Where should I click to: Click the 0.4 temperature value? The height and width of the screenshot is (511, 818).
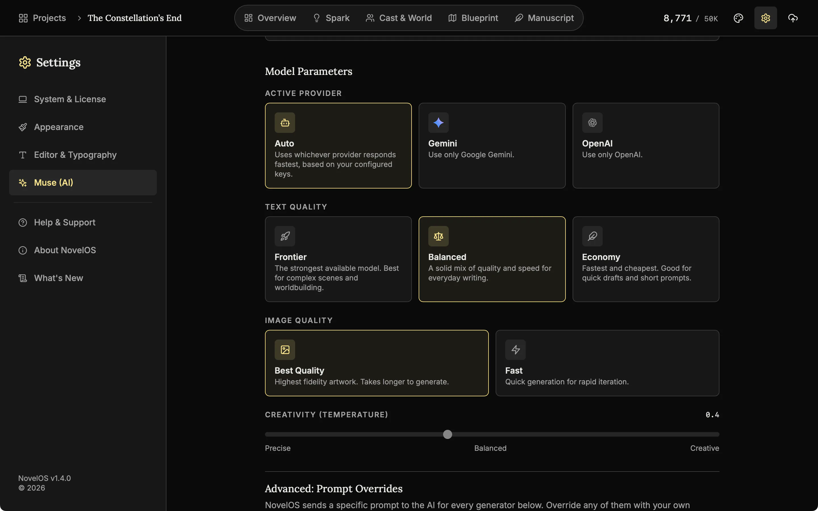tap(712, 415)
